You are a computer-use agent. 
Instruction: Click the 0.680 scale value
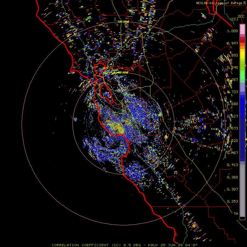[232, 104]
